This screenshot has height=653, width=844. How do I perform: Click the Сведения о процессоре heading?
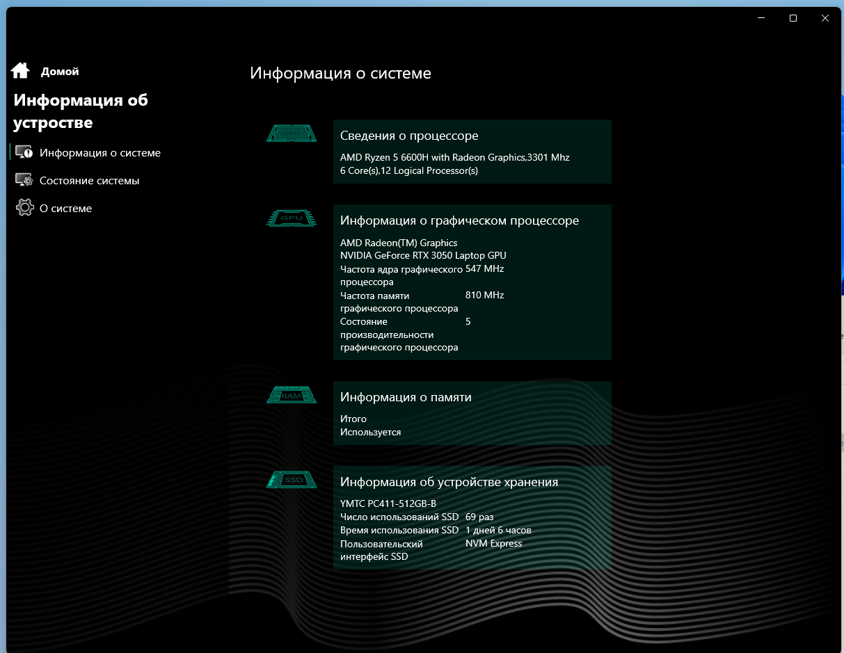point(409,136)
